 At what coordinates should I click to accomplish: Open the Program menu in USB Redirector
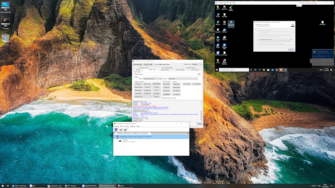116,126
